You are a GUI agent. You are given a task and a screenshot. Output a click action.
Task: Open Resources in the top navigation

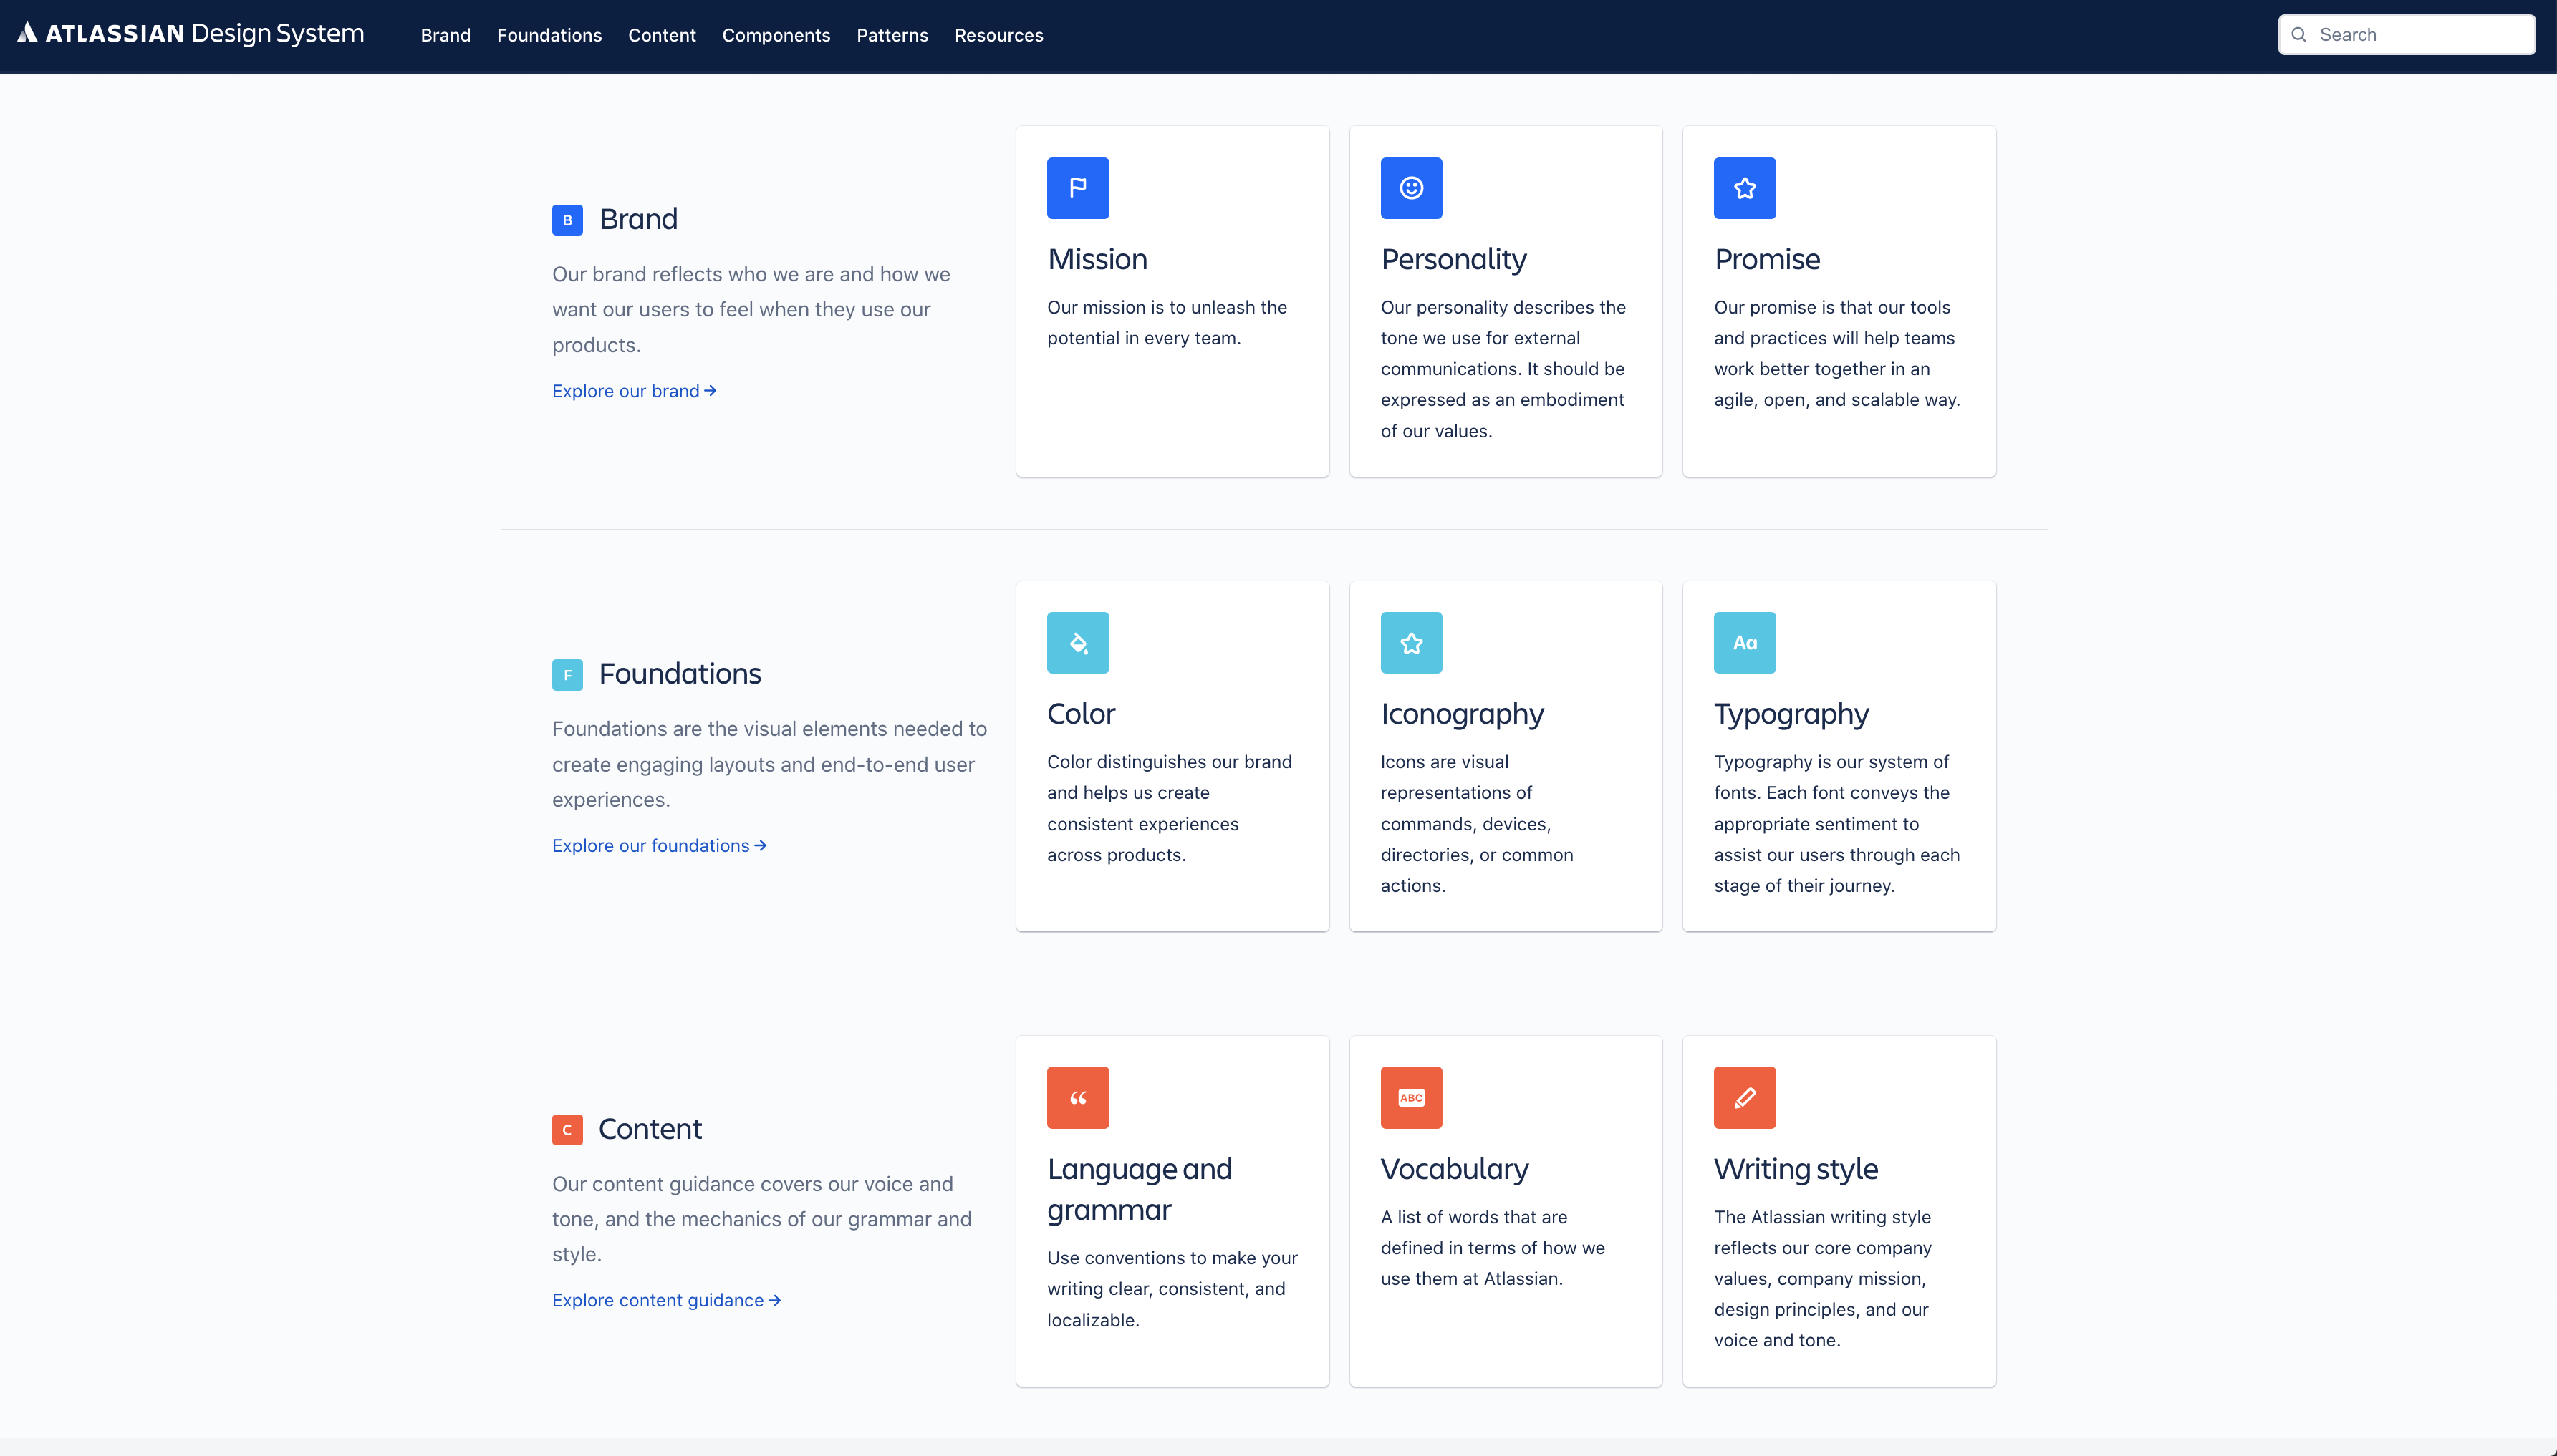click(998, 35)
